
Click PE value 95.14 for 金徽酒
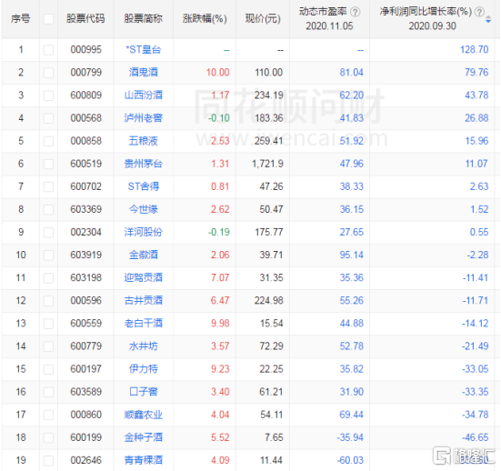[352, 255]
